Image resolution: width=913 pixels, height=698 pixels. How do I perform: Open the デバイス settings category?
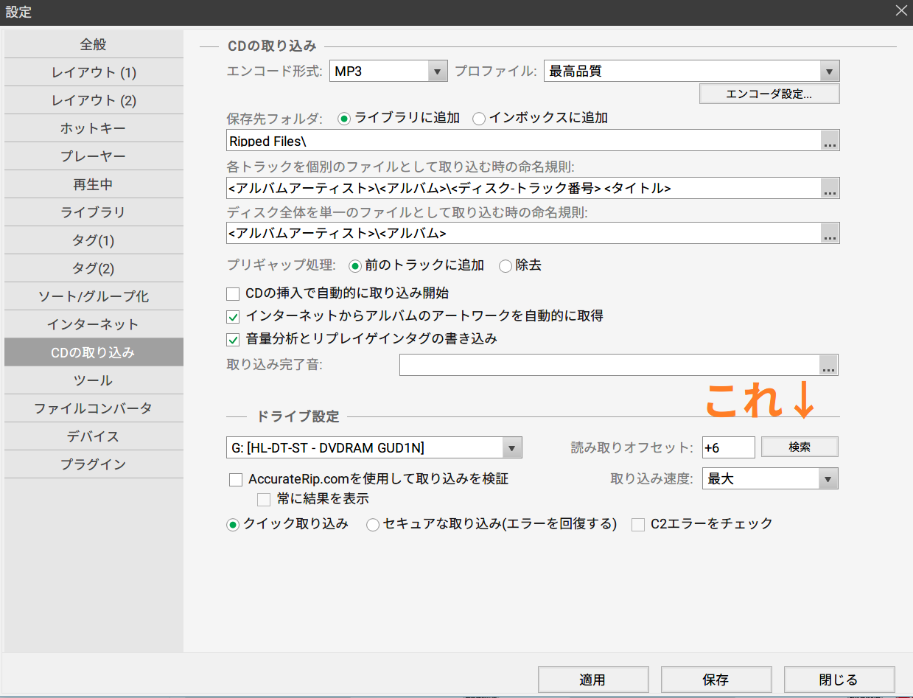pyautogui.click(x=94, y=436)
